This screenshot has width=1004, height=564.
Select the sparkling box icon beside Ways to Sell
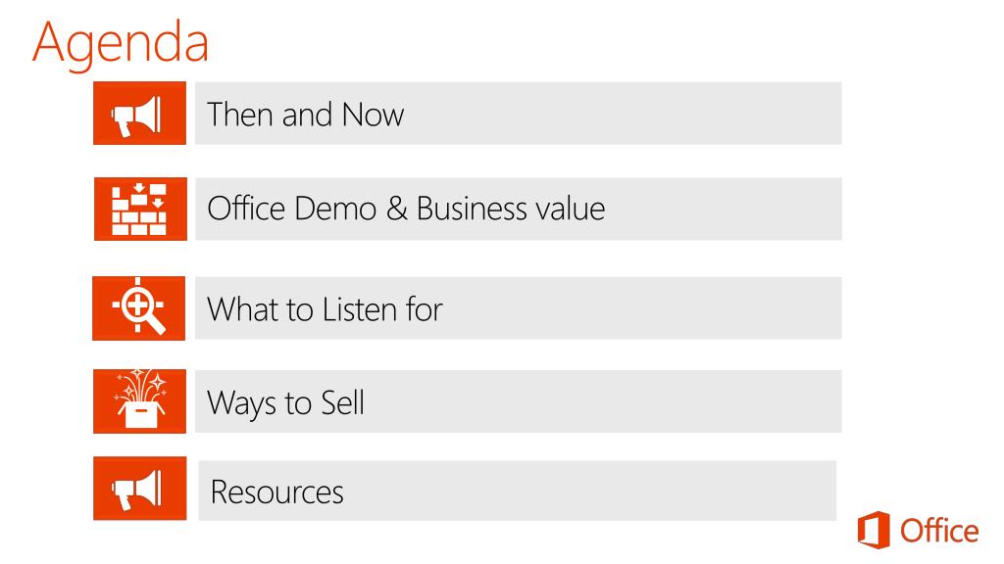point(139,401)
